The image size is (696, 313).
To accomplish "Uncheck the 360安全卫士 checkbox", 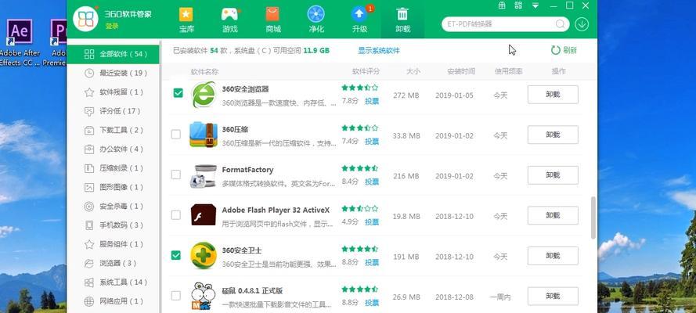I will (x=176, y=255).
